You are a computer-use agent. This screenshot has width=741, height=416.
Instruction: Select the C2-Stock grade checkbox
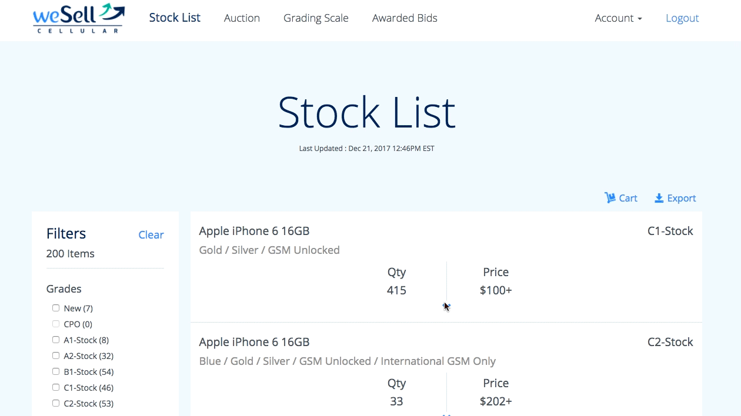[56, 403]
